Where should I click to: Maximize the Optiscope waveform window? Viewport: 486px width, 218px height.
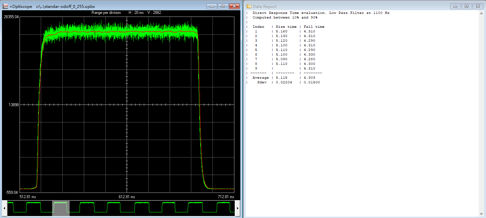[x=223, y=6]
